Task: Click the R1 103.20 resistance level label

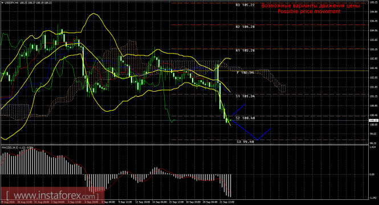Action: pos(245,51)
